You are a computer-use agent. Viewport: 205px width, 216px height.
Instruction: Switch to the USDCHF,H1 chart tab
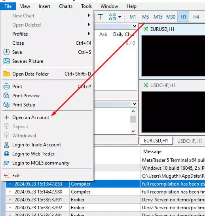pos(189,141)
